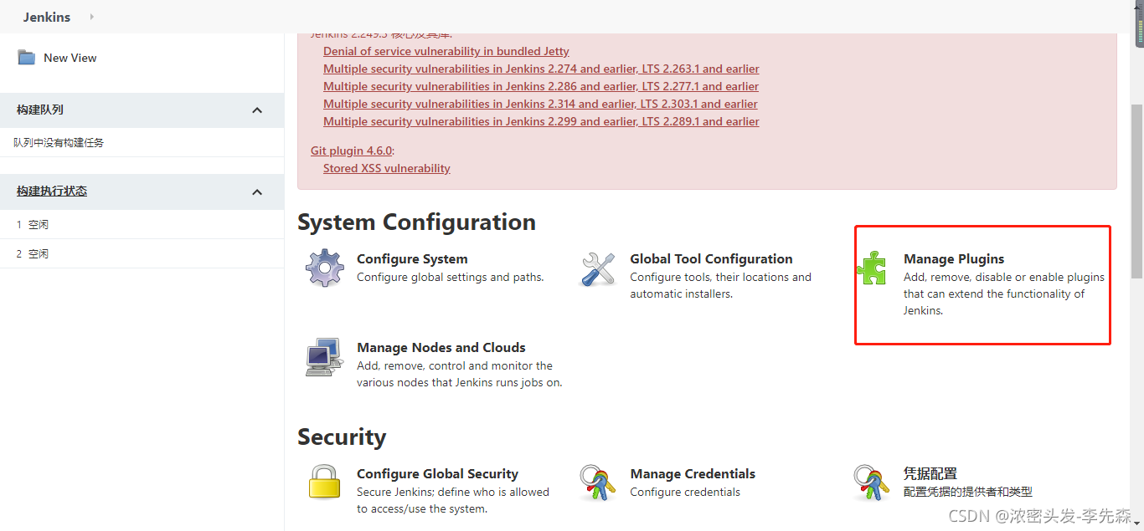The width and height of the screenshot is (1144, 531).
Task: Click the Security section heading
Action: click(x=342, y=437)
